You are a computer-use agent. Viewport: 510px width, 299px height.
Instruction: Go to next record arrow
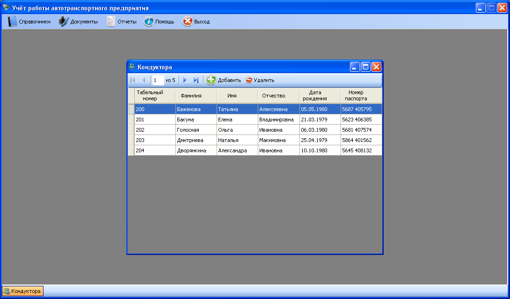coord(185,80)
